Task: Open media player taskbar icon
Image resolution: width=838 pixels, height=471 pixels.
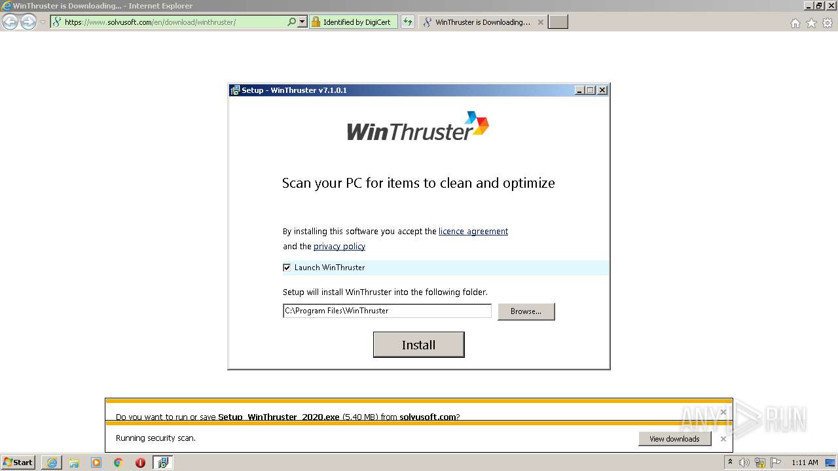Action: point(96,462)
